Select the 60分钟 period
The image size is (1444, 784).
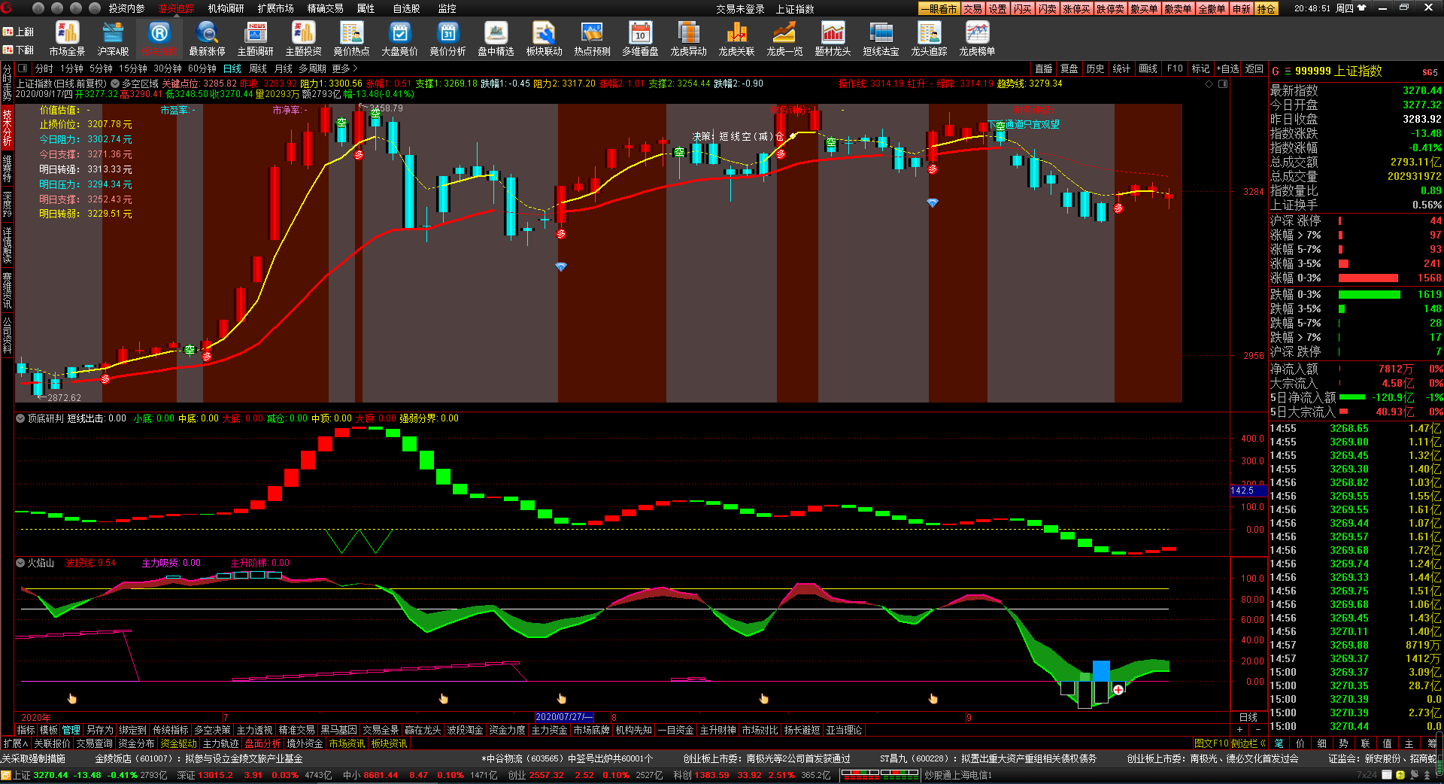(x=202, y=68)
